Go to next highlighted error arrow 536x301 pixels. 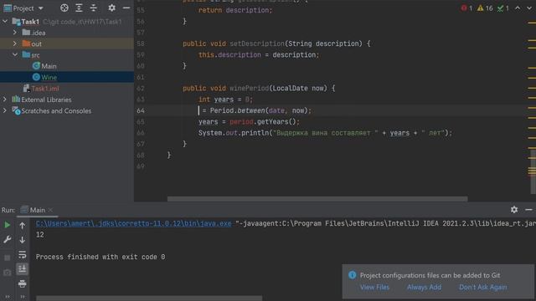point(529,8)
